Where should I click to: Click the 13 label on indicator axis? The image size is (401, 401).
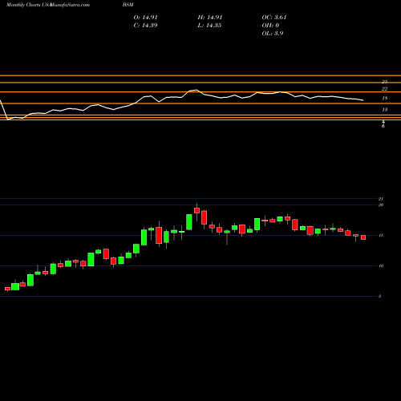[384, 110]
